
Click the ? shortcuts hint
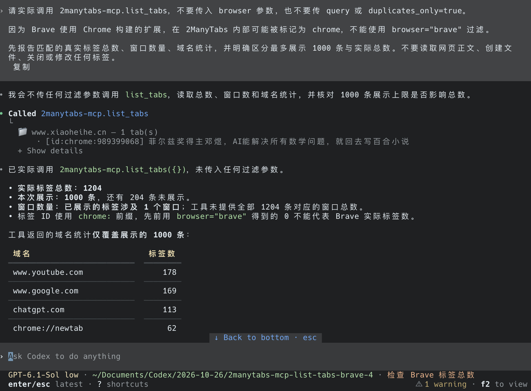coord(123,384)
